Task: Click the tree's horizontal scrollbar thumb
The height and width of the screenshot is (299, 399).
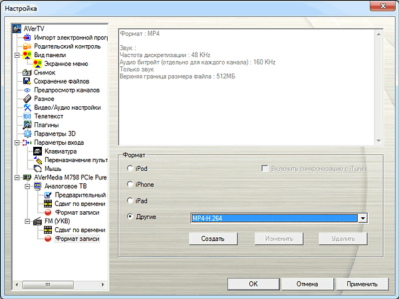Action: (48, 284)
